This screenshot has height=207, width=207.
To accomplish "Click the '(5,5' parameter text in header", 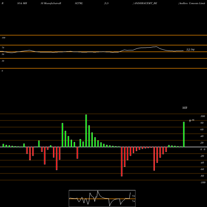I will pyautogui.click(x=106, y=3).
